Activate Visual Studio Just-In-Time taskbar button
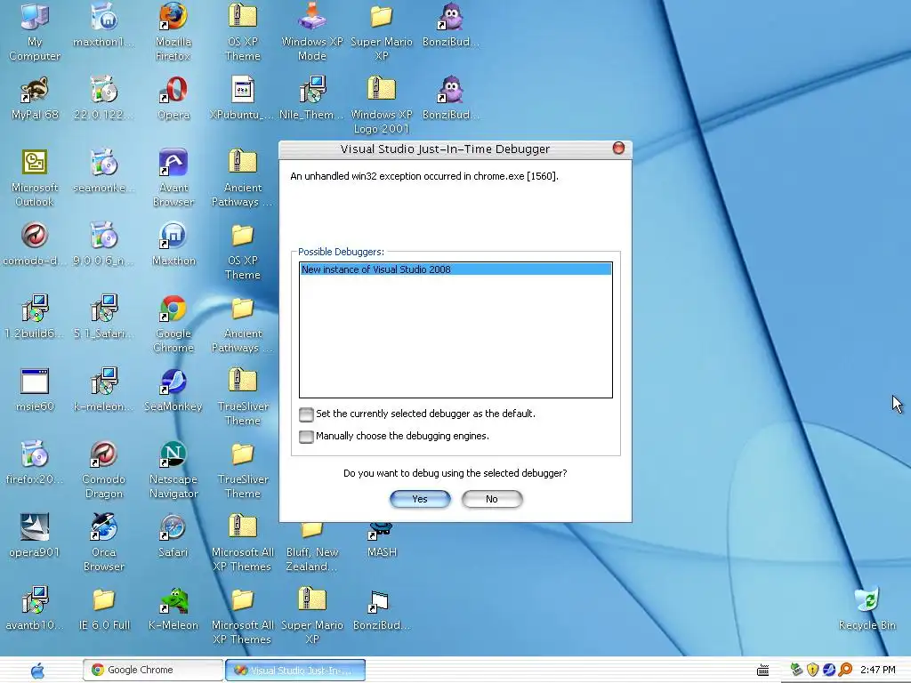Image resolution: width=911 pixels, height=683 pixels. [x=295, y=670]
